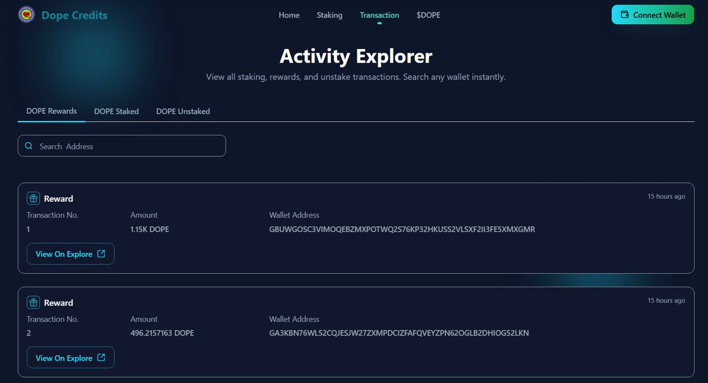Click the subtitle beginning "View all staking"
Image resolution: width=708 pixels, height=383 pixels.
pos(356,77)
